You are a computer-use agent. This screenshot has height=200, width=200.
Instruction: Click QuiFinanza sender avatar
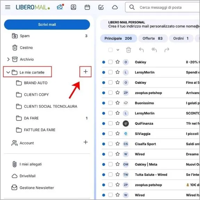(126, 124)
